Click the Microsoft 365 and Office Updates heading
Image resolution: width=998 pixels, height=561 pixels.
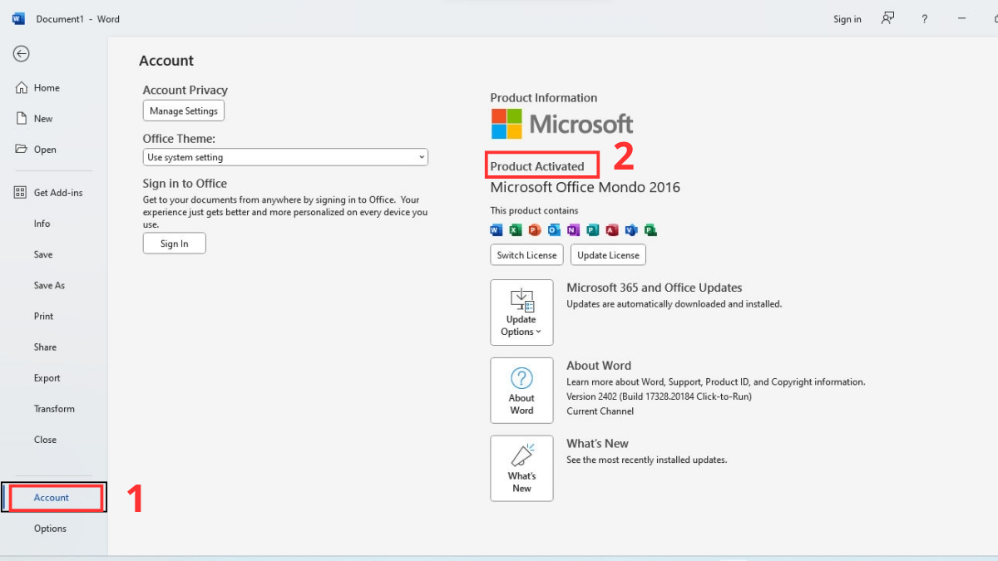click(x=655, y=288)
